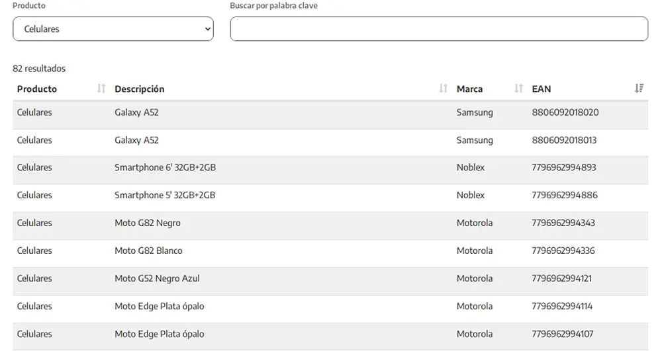Sort table by Marca column icon
This screenshot has height=351, width=660.
pyautogui.click(x=518, y=89)
